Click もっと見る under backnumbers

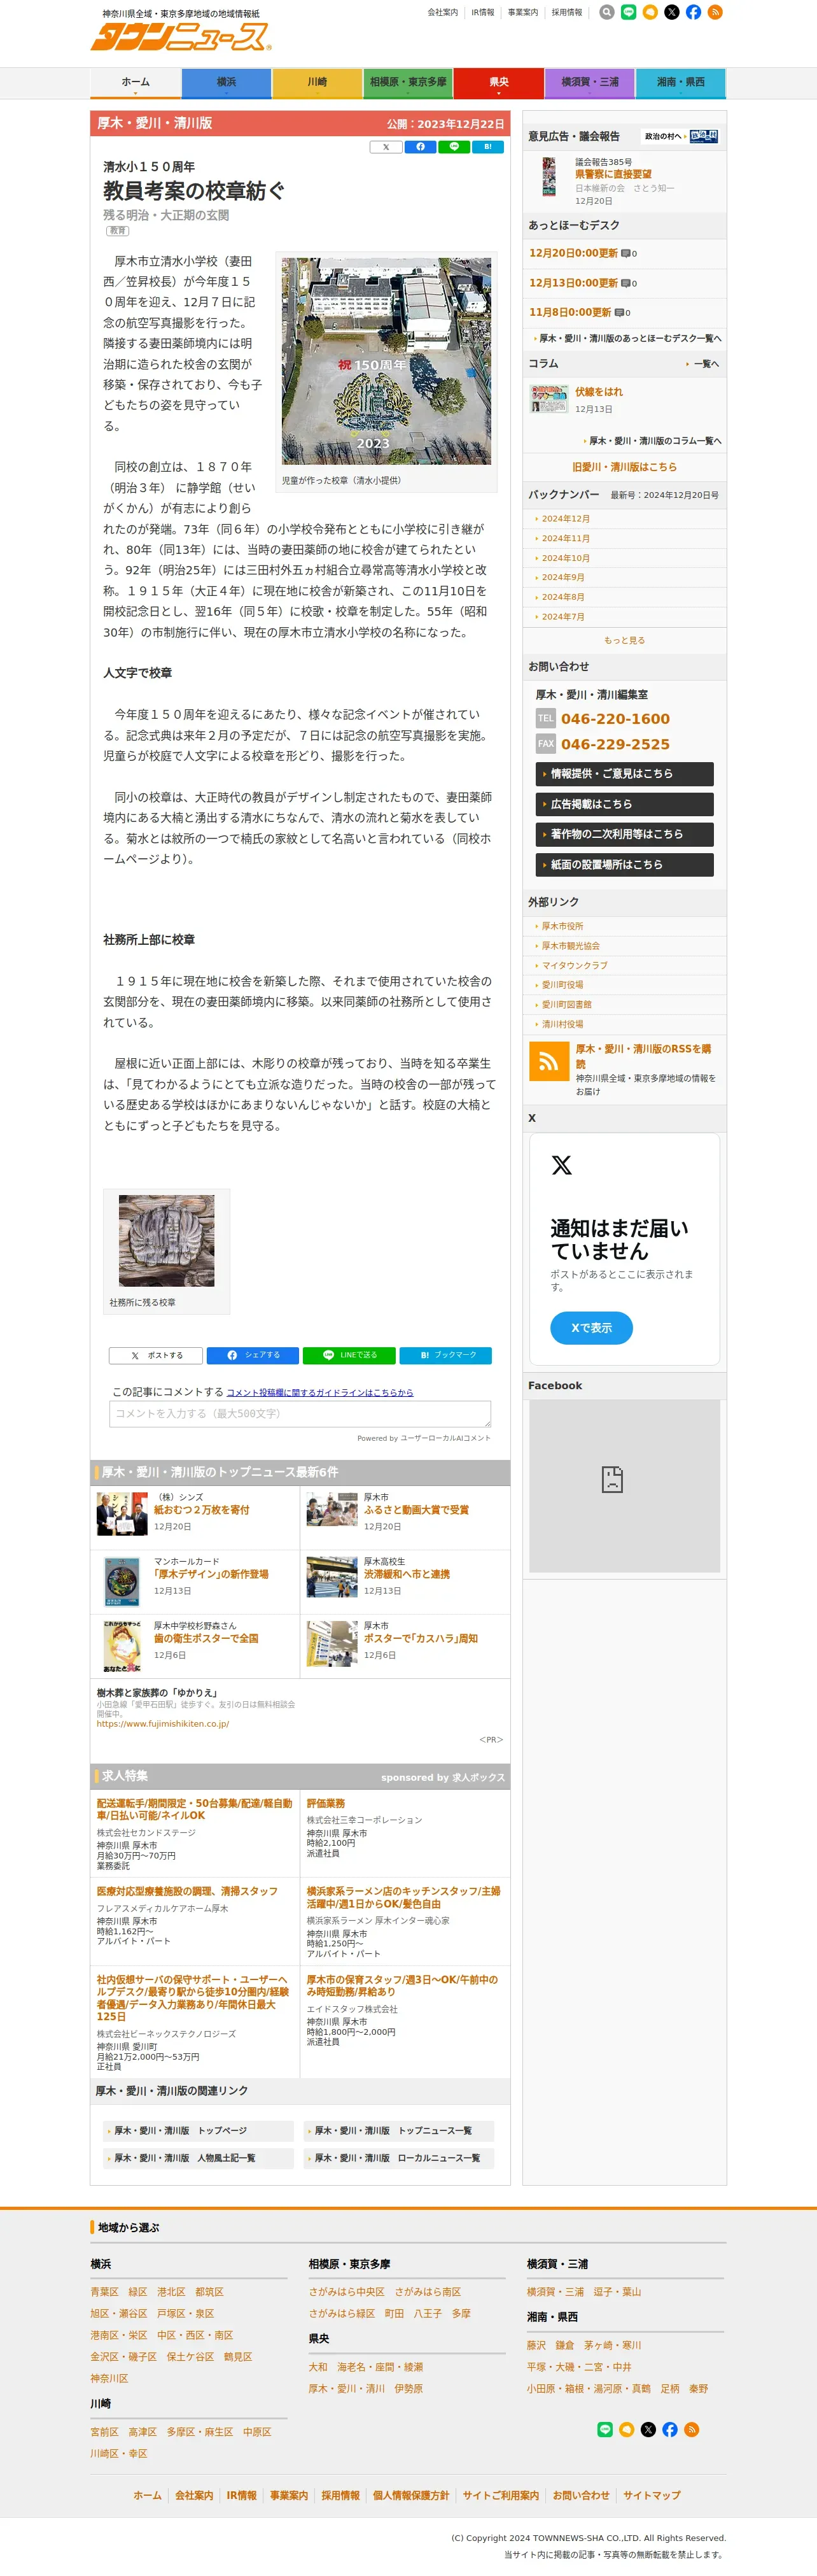click(x=624, y=640)
